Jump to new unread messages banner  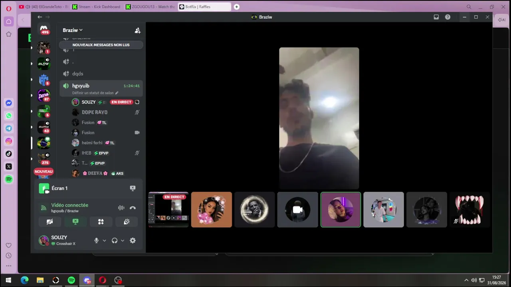[101, 45]
